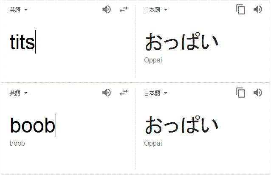Select the top おっぱい translation text
The image size is (271, 175).
pyautogui.click(x=181, y=42)
